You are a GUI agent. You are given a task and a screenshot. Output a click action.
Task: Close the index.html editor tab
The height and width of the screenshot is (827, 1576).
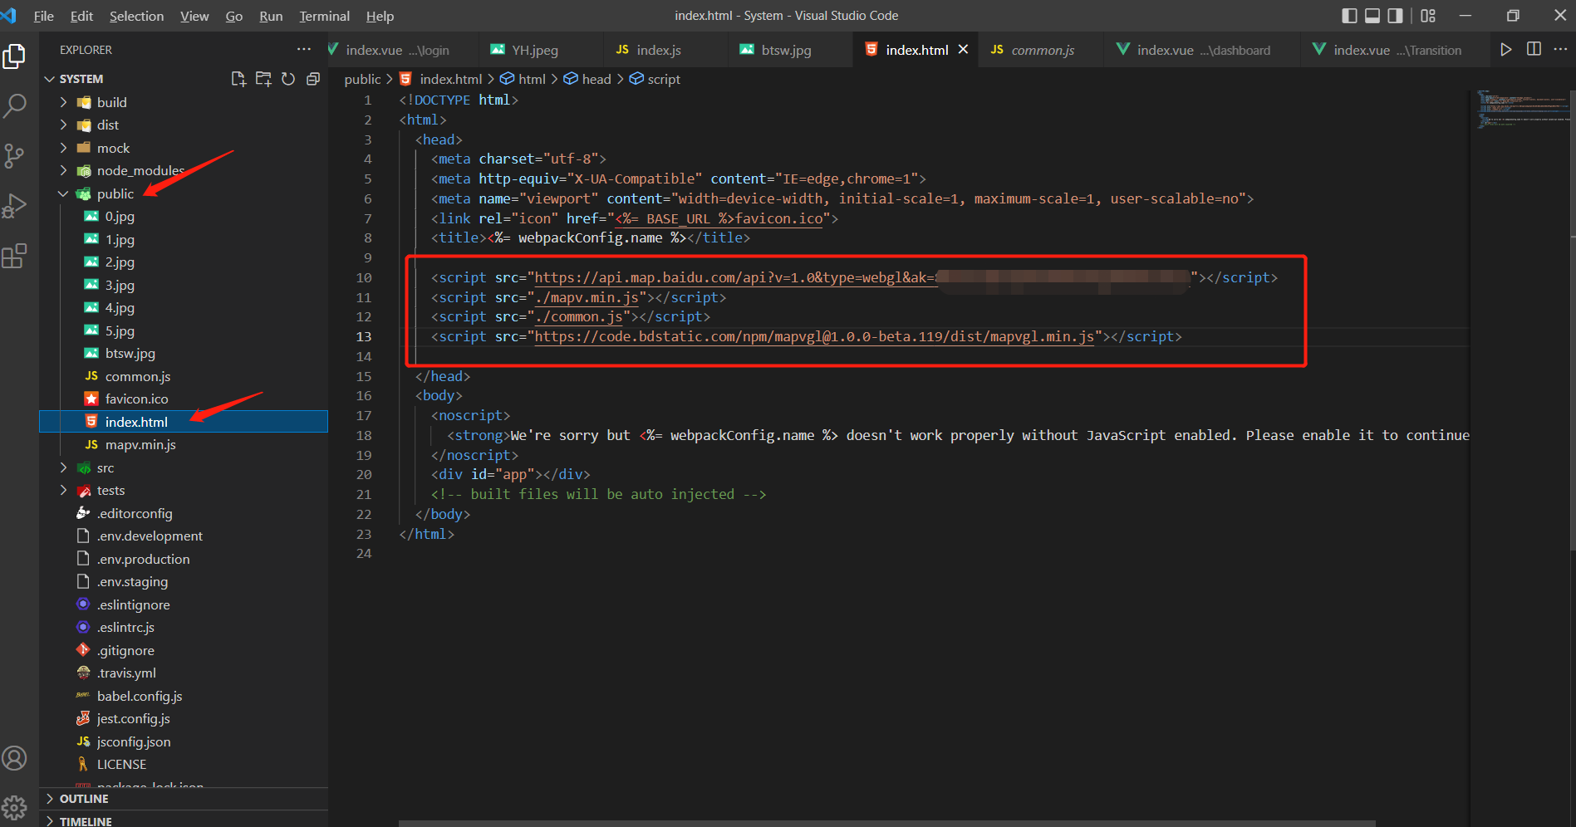click(963, 50)
